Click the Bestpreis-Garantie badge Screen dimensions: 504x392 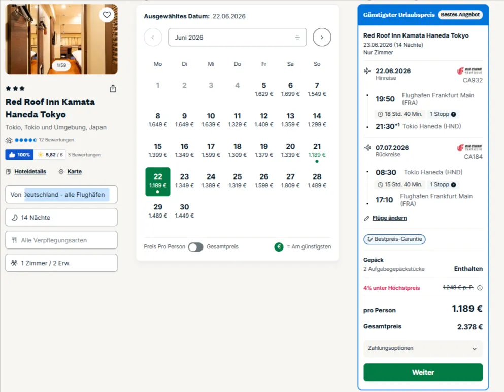[x=394, y=239]
